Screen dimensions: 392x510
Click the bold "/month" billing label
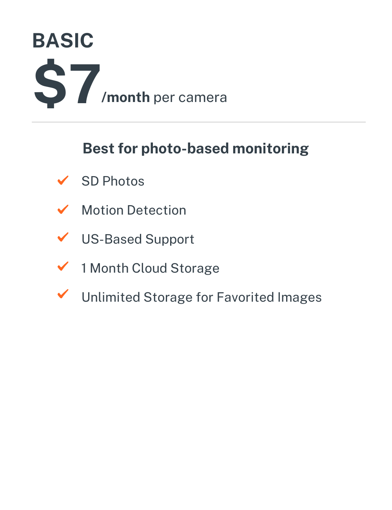coord(126,97)
